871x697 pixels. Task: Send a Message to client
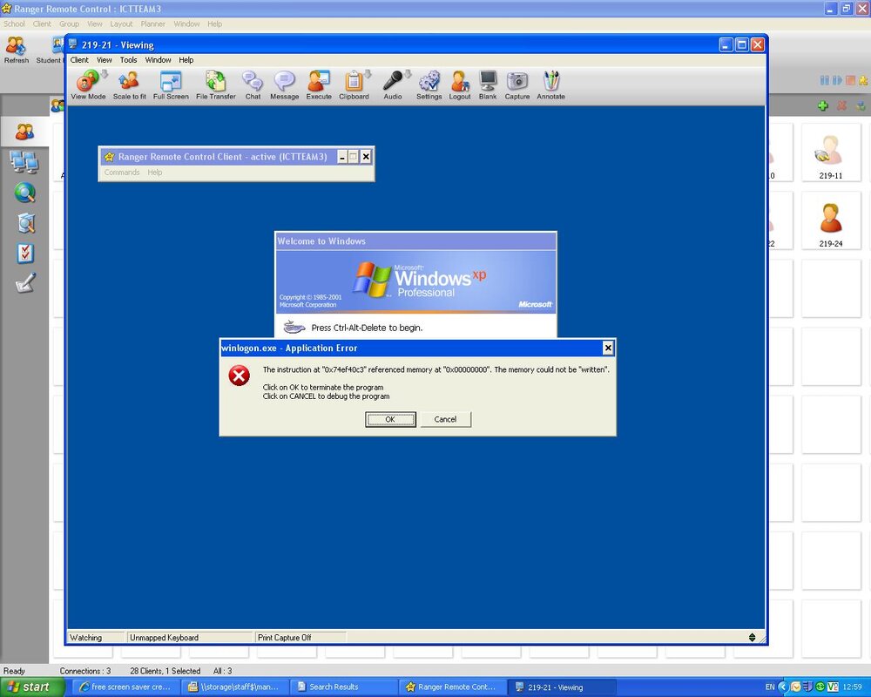285,85
